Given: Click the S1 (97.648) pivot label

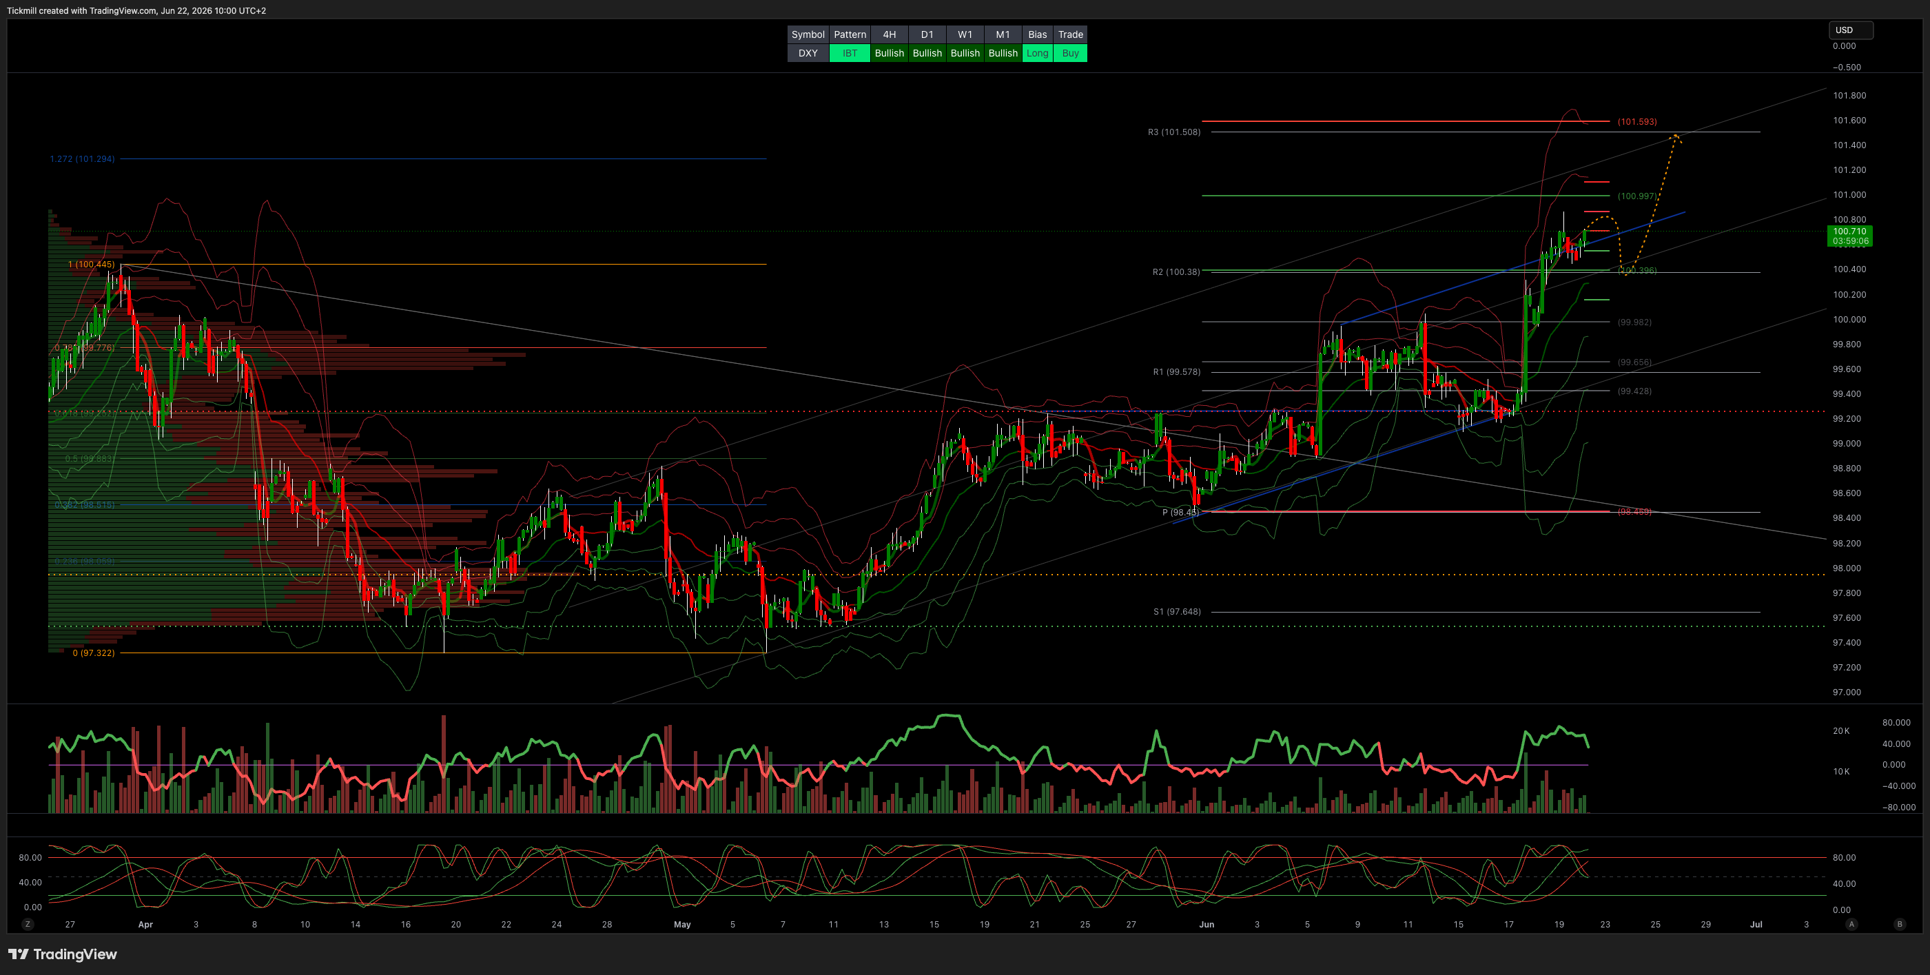Looking at the screenshot, I should (1176, 612).
